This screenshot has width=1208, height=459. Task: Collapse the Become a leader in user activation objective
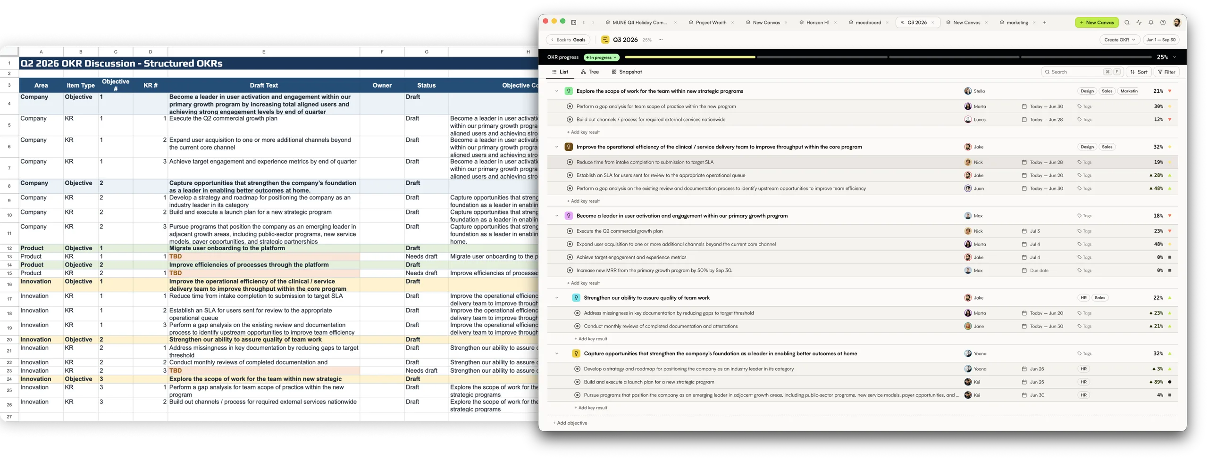[x=557, y=215]
